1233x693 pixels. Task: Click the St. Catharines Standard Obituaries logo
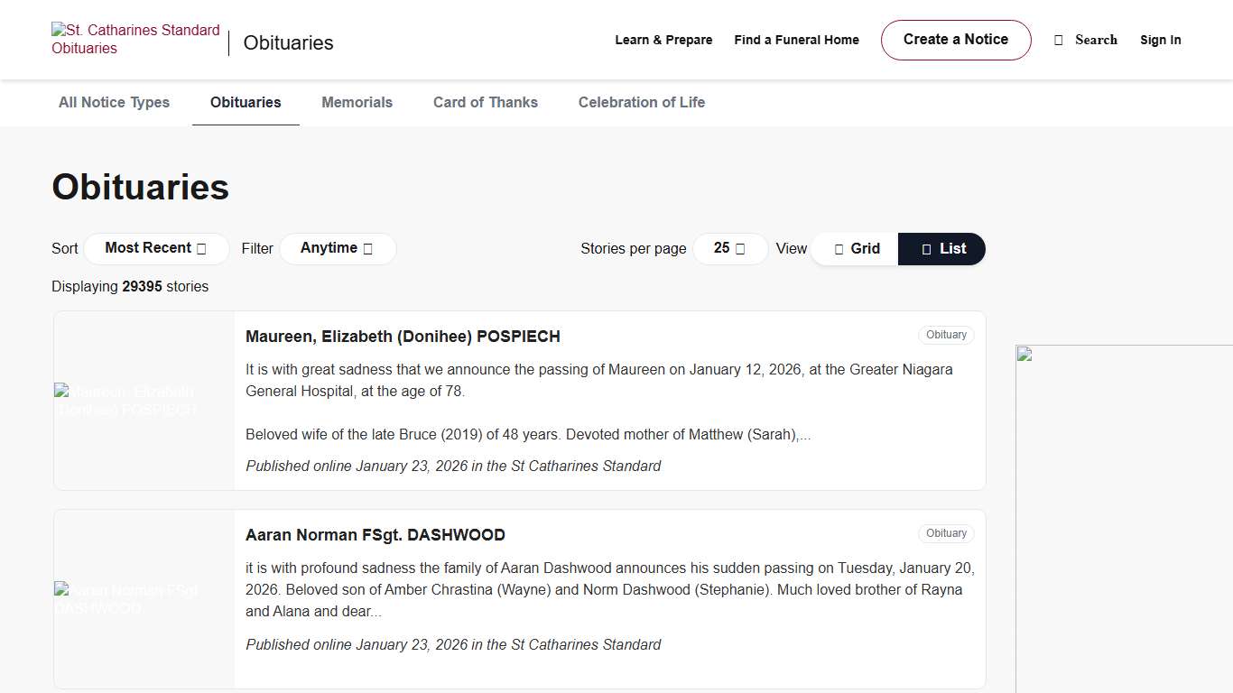[136, 40]
